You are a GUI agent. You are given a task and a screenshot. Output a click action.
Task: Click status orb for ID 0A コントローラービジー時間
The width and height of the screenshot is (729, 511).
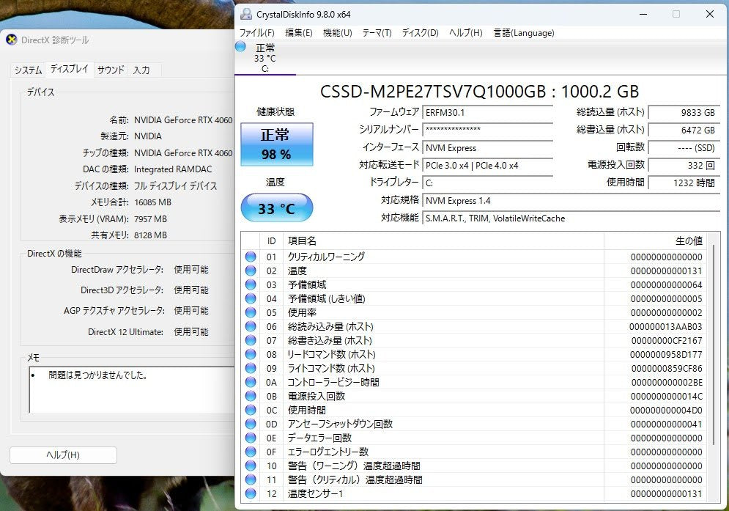coord(251,382)
